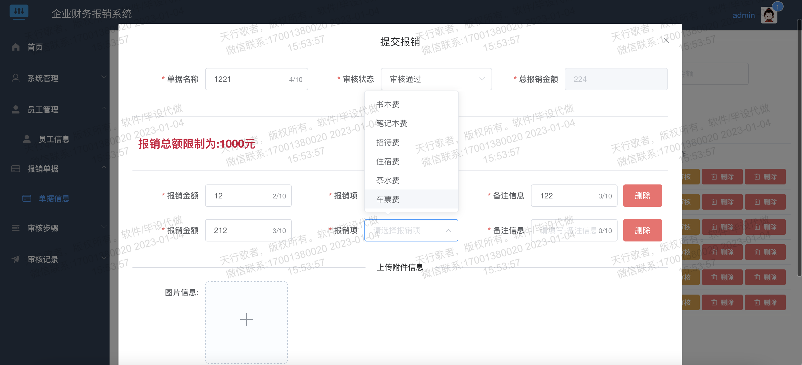Click the application logo in top-left corner
The image size is (802, 365).
(x=19, y=12)
